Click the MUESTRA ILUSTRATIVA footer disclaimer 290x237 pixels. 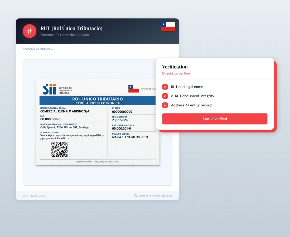[98, 162]
